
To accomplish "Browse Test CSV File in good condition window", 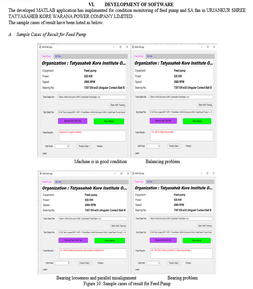I will pyautogui.click(x=73, y=121).
